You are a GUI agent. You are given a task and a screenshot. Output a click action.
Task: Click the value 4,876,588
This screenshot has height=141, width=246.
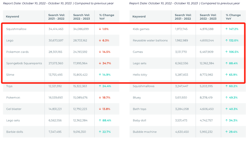pos(206,29)
